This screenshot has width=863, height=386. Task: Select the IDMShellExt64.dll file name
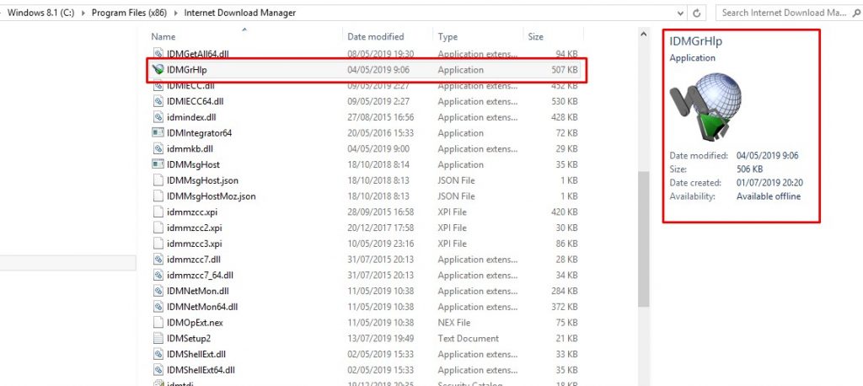pos(201,370)
